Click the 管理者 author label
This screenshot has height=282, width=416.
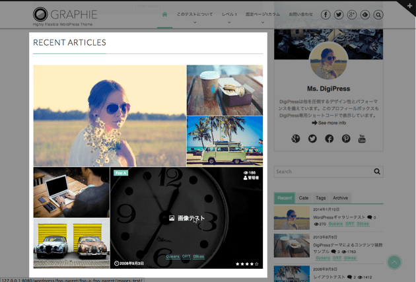(251, 178)
